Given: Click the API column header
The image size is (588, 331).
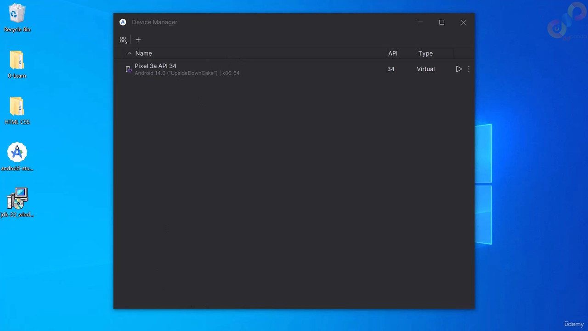Looking at the screenshot, I should [x=393, y=53].
